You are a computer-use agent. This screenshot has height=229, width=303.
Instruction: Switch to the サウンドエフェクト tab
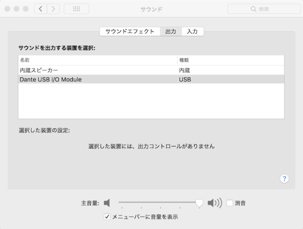tap(129, 32)
